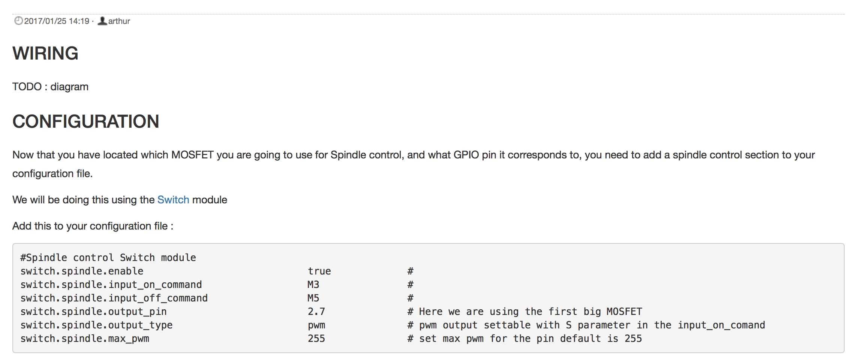This screenshot has height=361, width=851.
Task: Click the user avatar icon before arthur
Action: click(102, 21)
